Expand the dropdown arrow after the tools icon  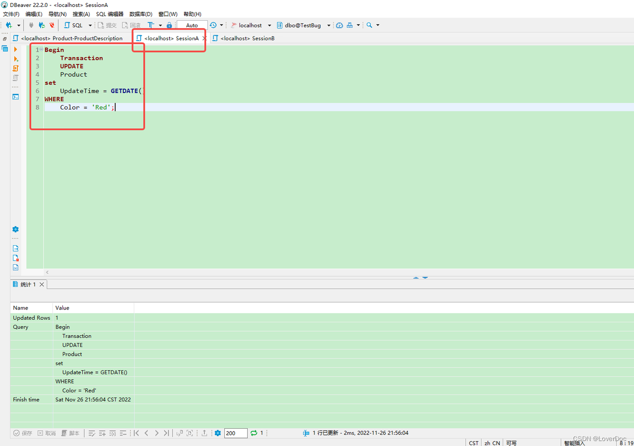(x=358, y=25)
